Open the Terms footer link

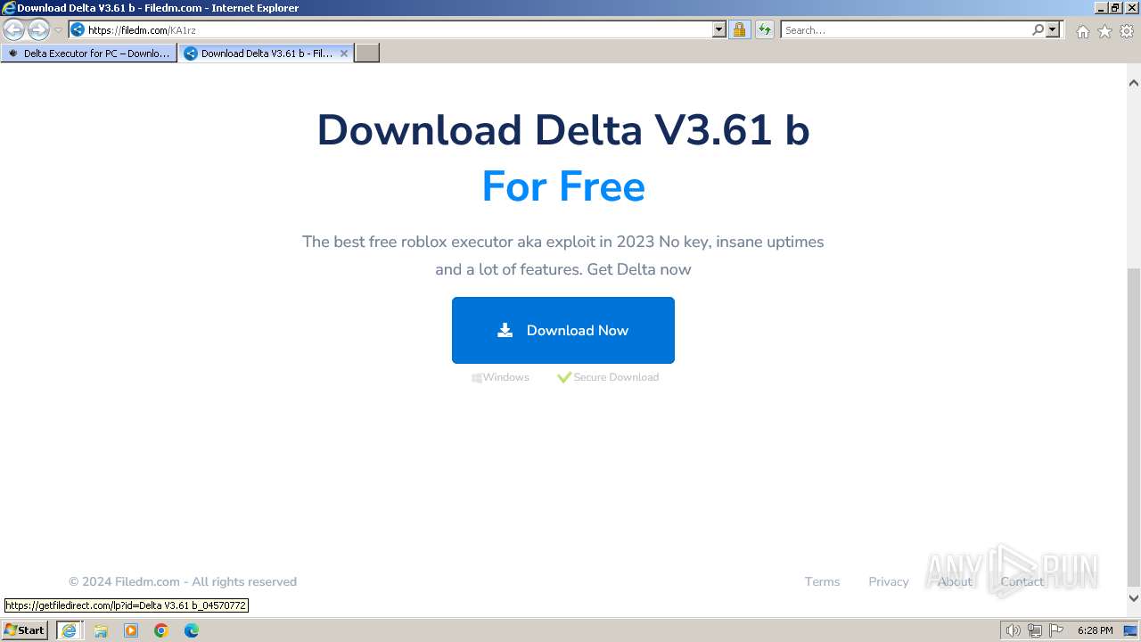822,581
